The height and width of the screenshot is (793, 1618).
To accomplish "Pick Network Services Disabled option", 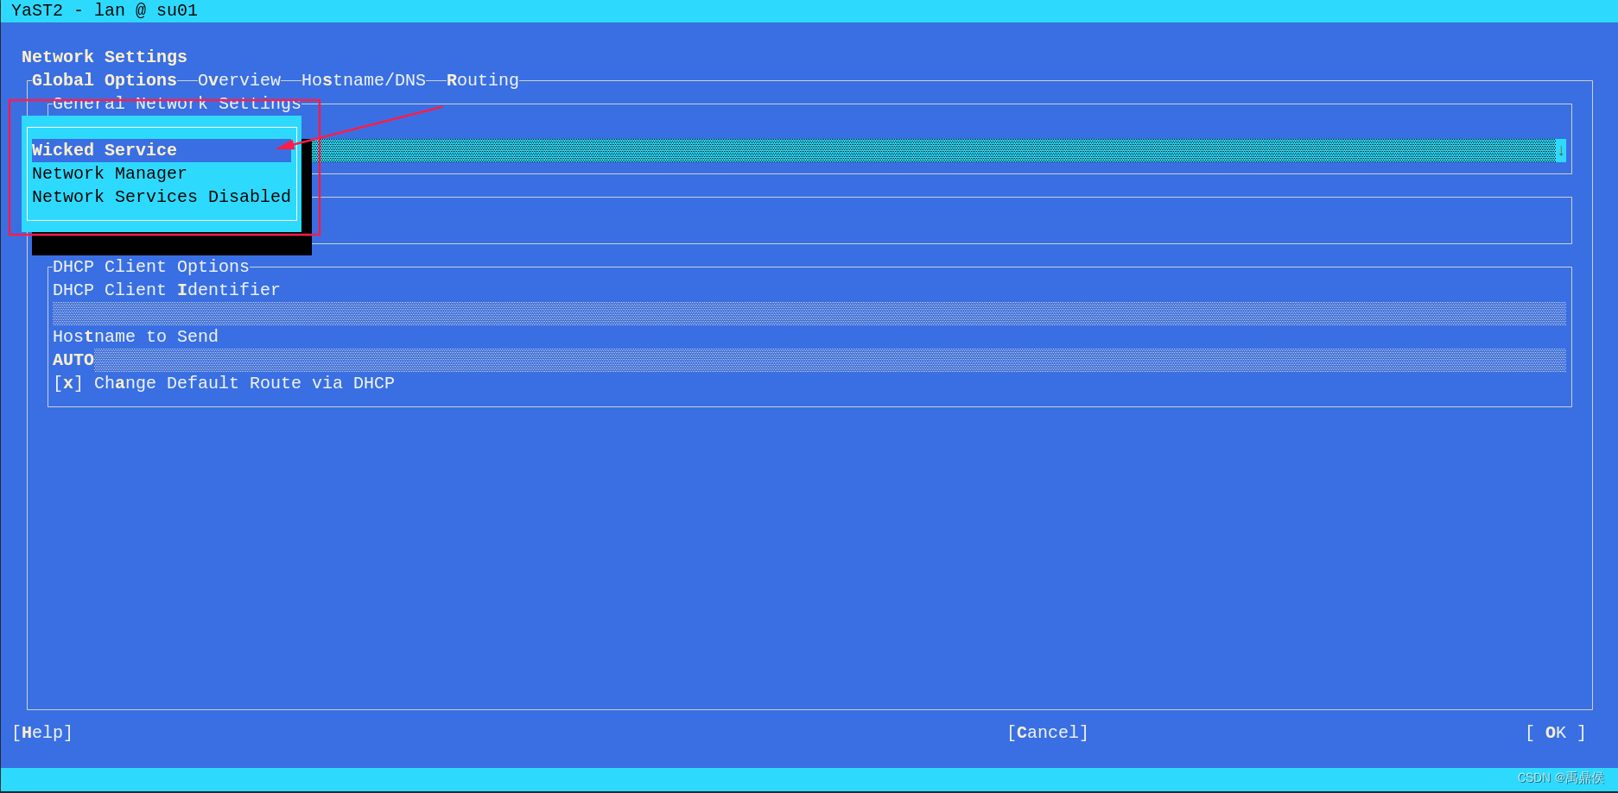I will tap(162, 197).
